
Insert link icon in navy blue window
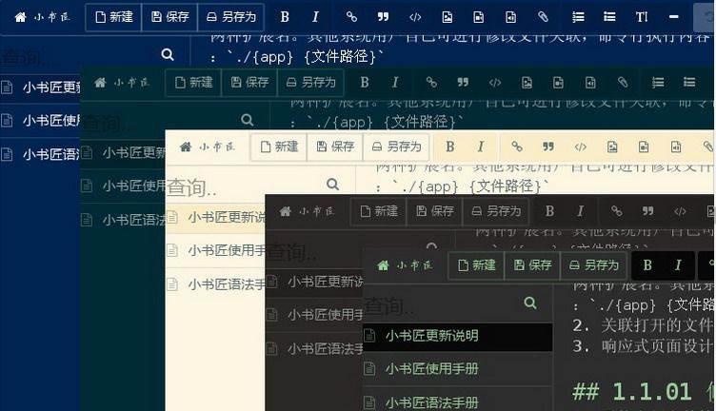coord(351,17)
